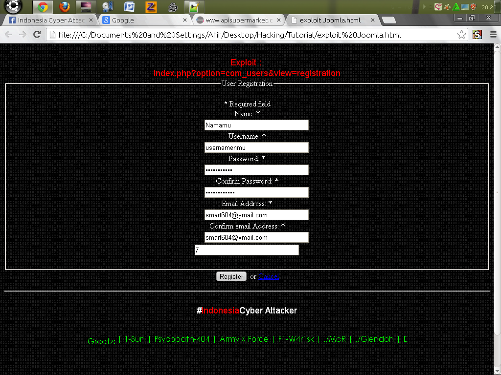Open the green notepad pencil taskbar icon
Image resolution: width=501 pixels, height=375 pixels.
[194, 7]
